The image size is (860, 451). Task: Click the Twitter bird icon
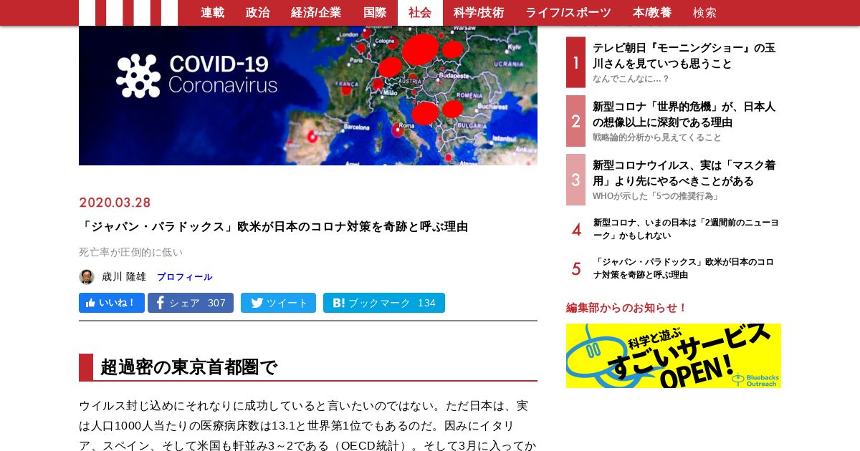point(257,303)
